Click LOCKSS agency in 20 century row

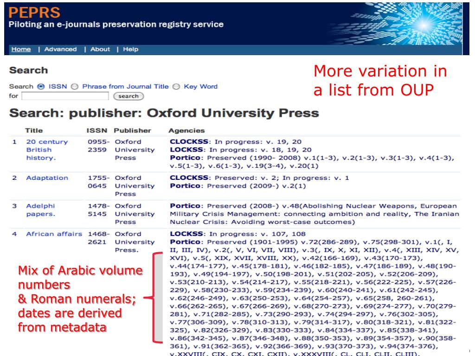(186, 150)
